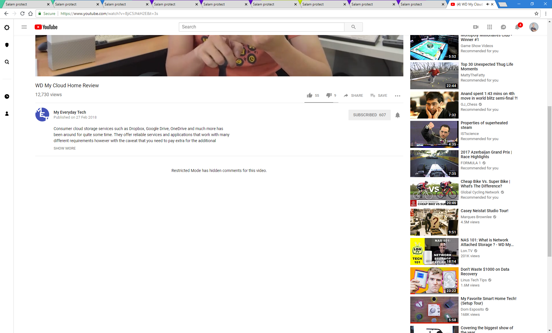This screenshot has height=333, width=552.
Task: Click the Global Cycling Network channel name
Action: (480, 192)
